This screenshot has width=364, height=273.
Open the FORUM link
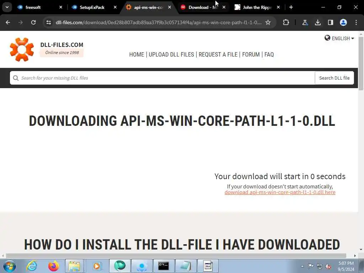[x=251, y=54]
